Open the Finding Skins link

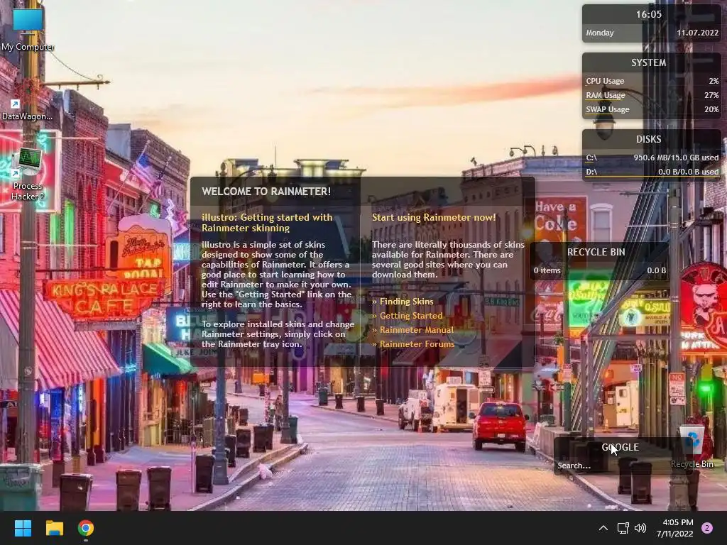(x=406, y=301)
